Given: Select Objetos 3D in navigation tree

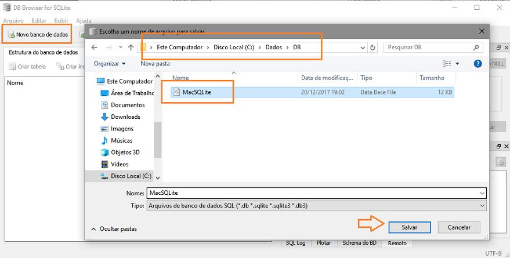Looking at the screenshot, I should click(x=120, y=152).
